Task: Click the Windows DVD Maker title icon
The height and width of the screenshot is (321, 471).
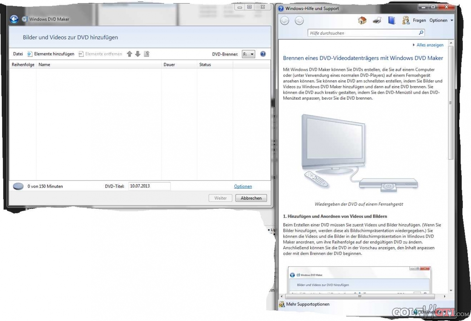Action: (x=25, y=19)
